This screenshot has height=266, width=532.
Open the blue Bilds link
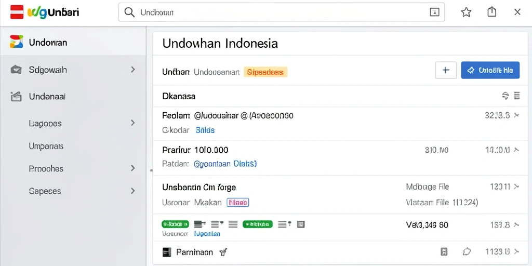click(x=205, y=130)
